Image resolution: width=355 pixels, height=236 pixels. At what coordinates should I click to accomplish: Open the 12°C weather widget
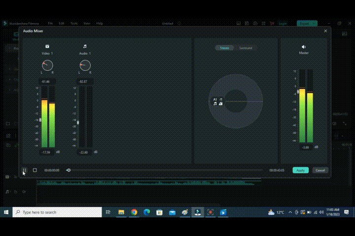point(276,212)
